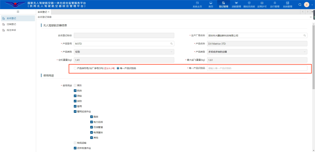Open the 系统管理 section icon
Image resolution: width=315 pixels, height=152 pixels.
[x=288, y=3]
